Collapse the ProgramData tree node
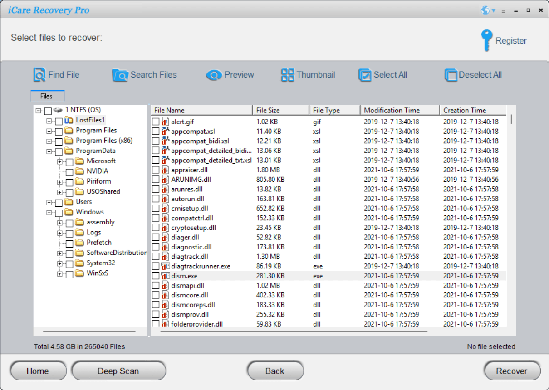 point(49,151)
